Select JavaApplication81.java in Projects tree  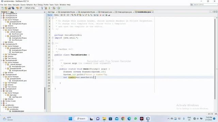tap(19, 81)
